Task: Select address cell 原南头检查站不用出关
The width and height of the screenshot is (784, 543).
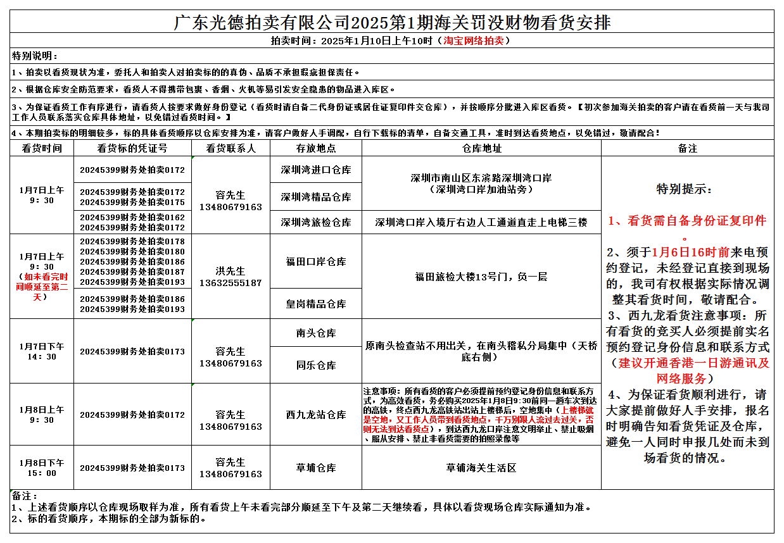Action: [481, 351]
